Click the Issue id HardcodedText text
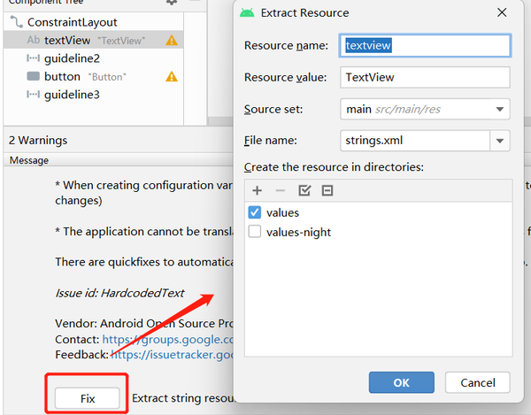Viewport: 531px width, 415px height. (119, 293)
